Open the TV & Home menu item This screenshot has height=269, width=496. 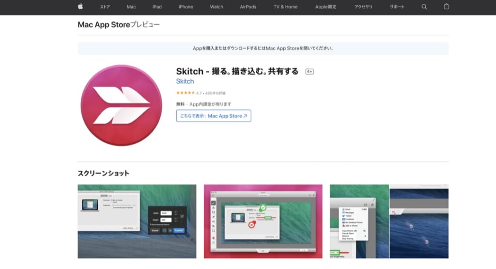click(x=285, y=7)
